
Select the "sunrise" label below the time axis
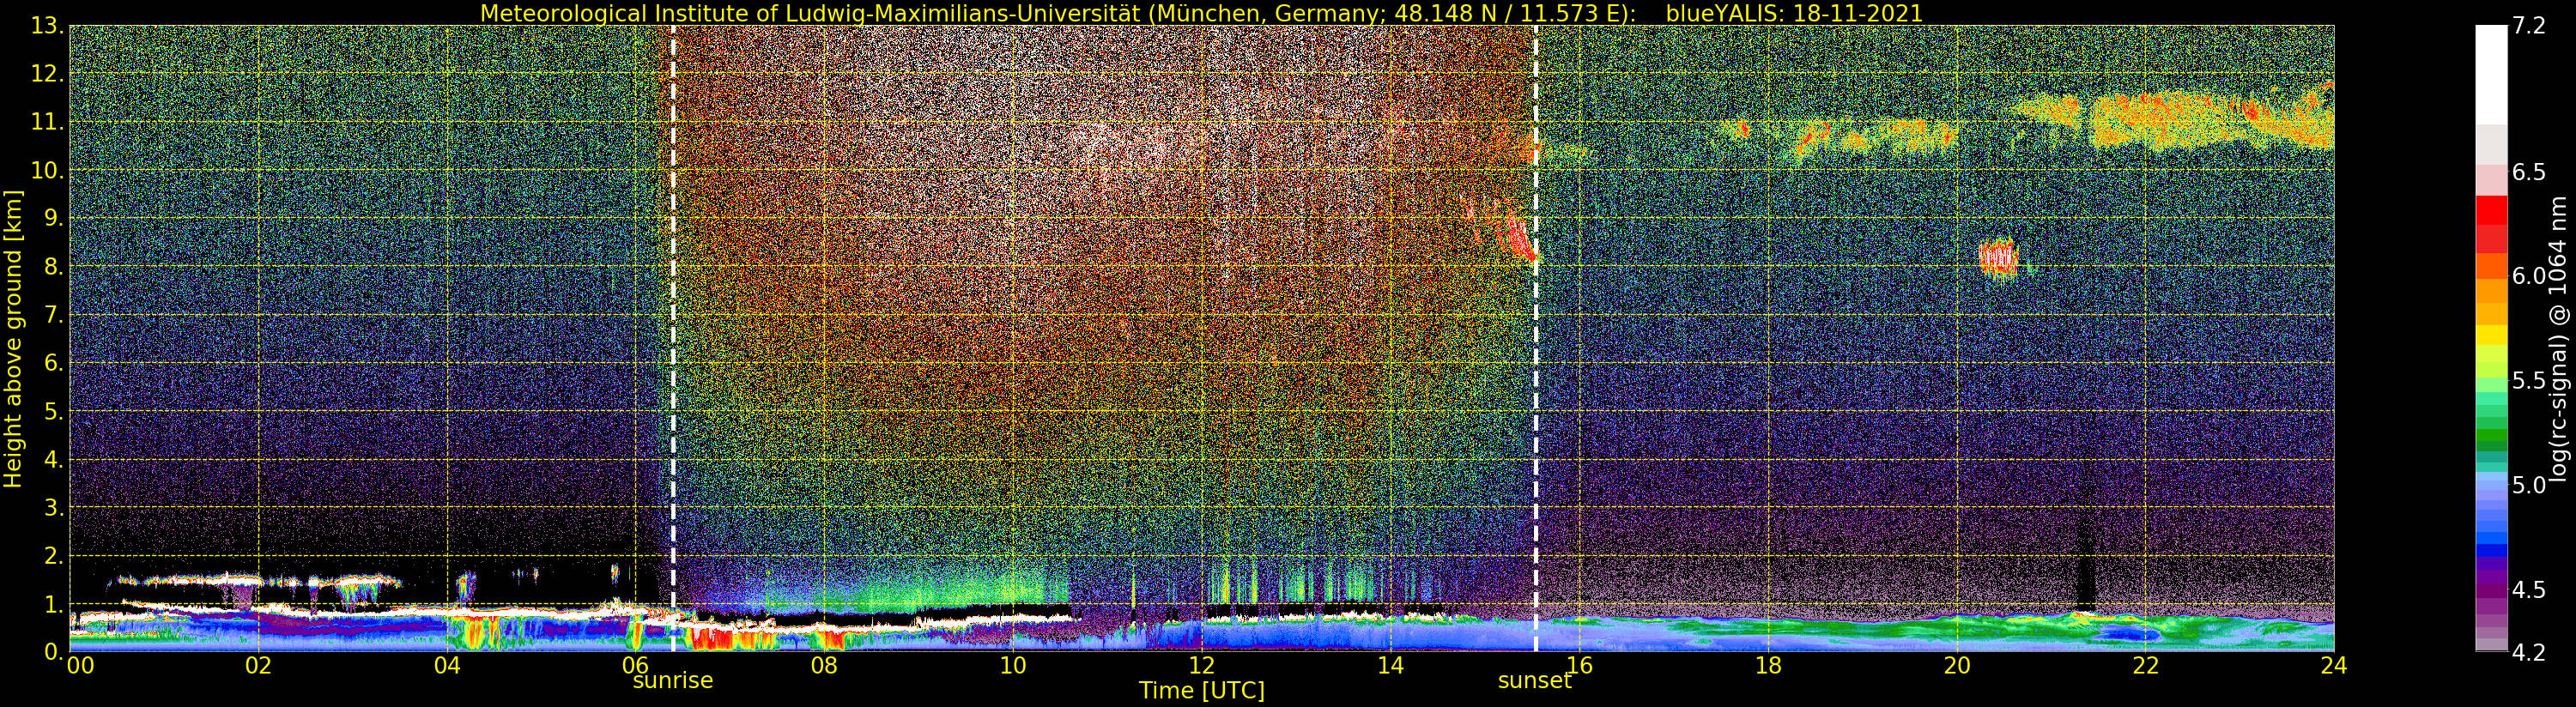[673, 681]
